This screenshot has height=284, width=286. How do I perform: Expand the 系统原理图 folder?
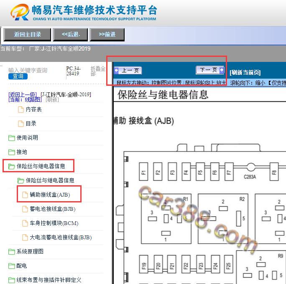click(x=30, y=251)
